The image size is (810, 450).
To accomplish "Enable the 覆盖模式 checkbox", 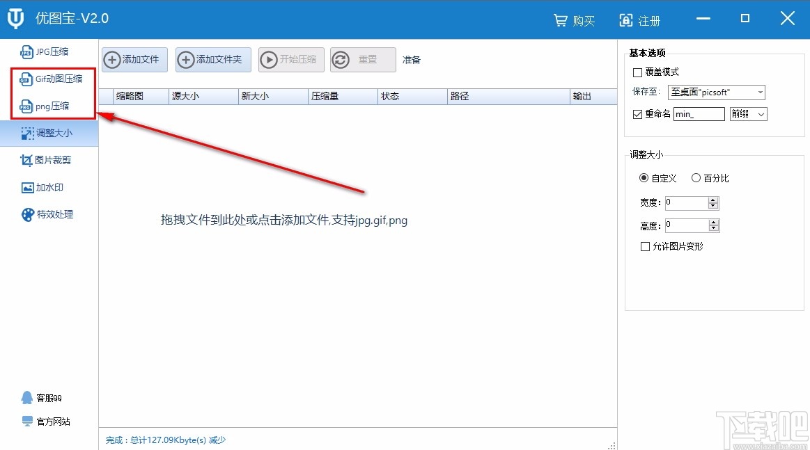I will point(638,72).
